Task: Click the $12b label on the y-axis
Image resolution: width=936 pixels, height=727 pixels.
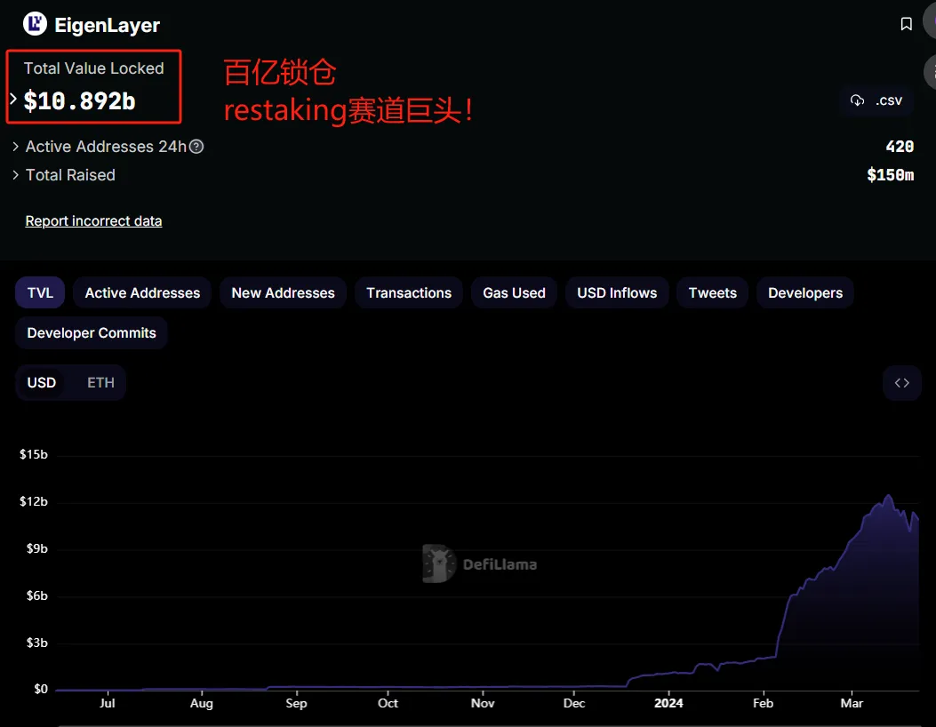Action: tap(34, 501)
